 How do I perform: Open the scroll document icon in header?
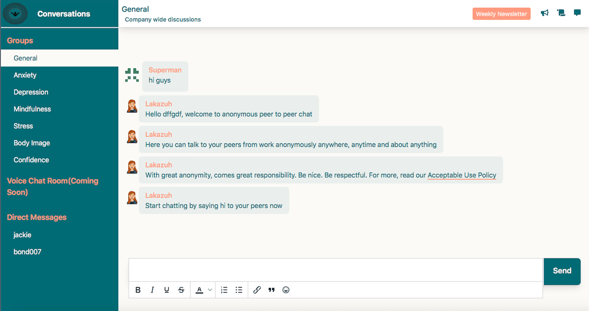pyautogui.click(x=561, y=13)
